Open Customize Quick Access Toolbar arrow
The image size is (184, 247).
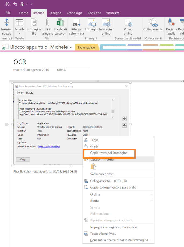click(32, 4)
